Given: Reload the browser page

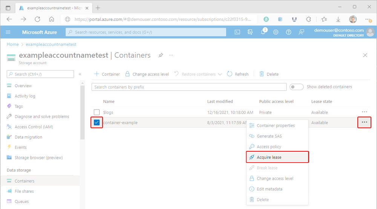Looking at the screenshot, I should point(37,19).
